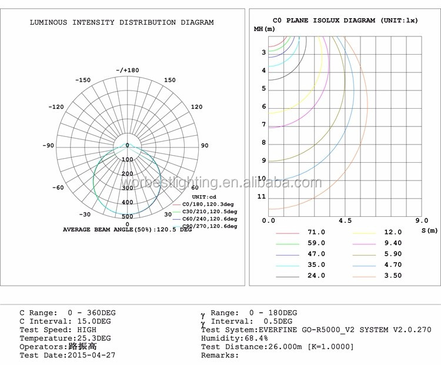Click the 500 cd radial scale label

tap(128, 216)
